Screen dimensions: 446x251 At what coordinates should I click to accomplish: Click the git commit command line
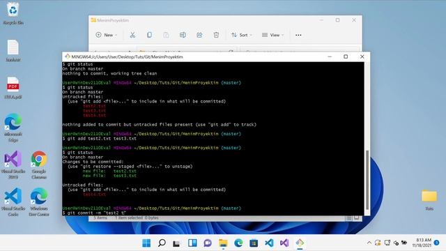point(94,213)
